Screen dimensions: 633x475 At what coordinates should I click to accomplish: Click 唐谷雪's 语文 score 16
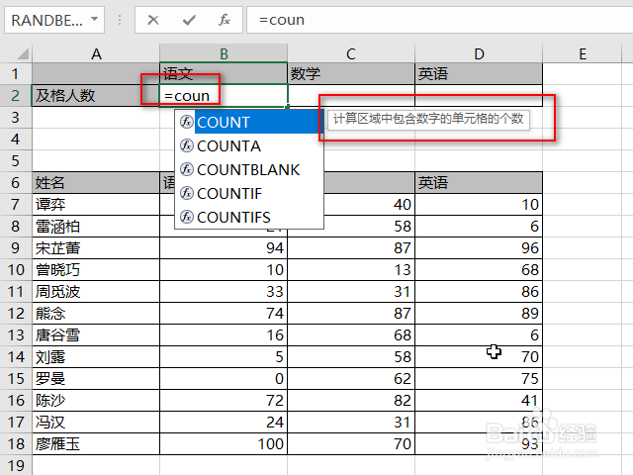click(x=224, y=335)
